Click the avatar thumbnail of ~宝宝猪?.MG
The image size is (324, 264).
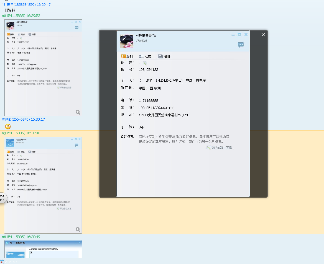click(x=10, y=143)
